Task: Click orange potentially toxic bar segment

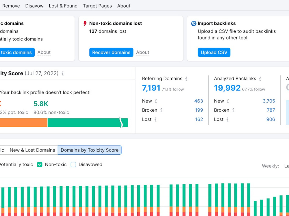Action: click(x=24, y=123)
